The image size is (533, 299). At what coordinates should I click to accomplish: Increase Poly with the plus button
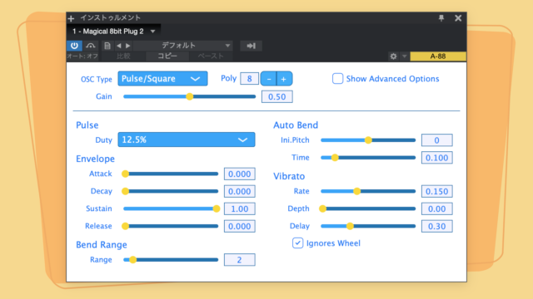[284, 79]
